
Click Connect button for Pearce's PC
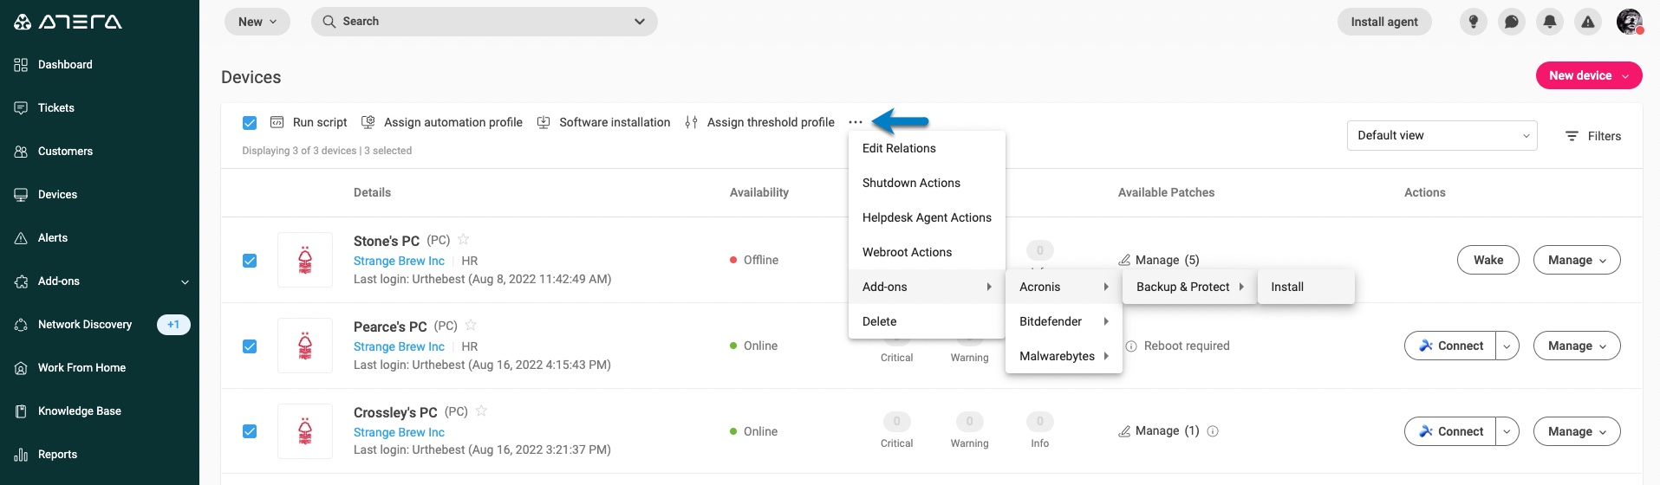[x=1450, y=346]
